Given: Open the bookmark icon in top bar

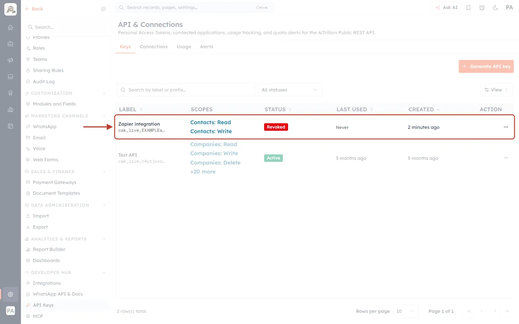Looking at the screenshot, I should [x=469, y=8].
